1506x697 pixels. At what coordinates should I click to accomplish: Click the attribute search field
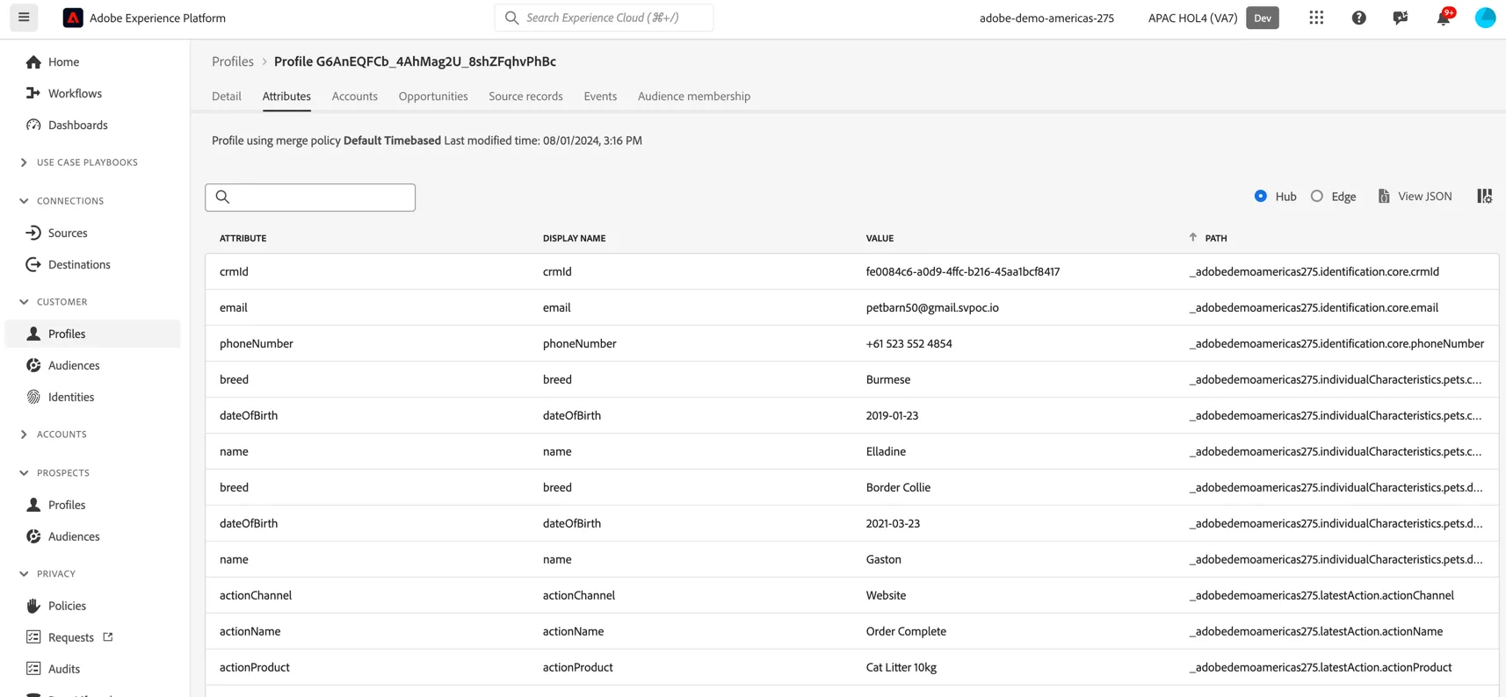310,198
